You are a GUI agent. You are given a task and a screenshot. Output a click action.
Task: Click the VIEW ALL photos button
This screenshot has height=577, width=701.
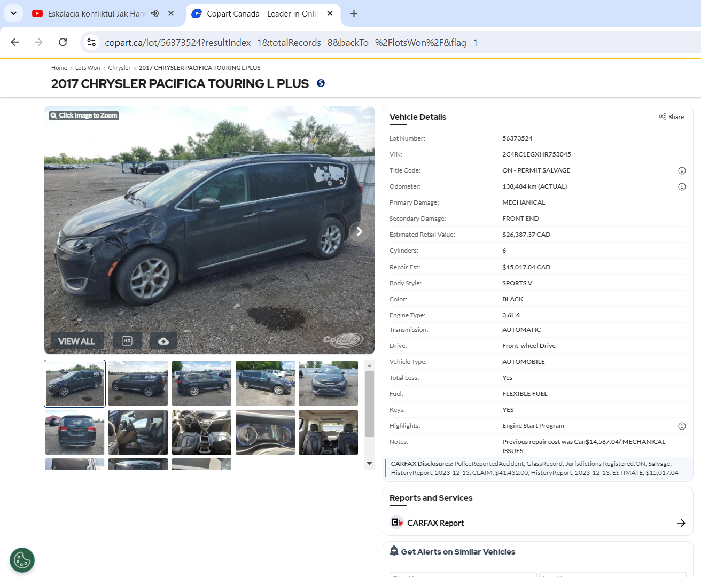tap(76, 341)
